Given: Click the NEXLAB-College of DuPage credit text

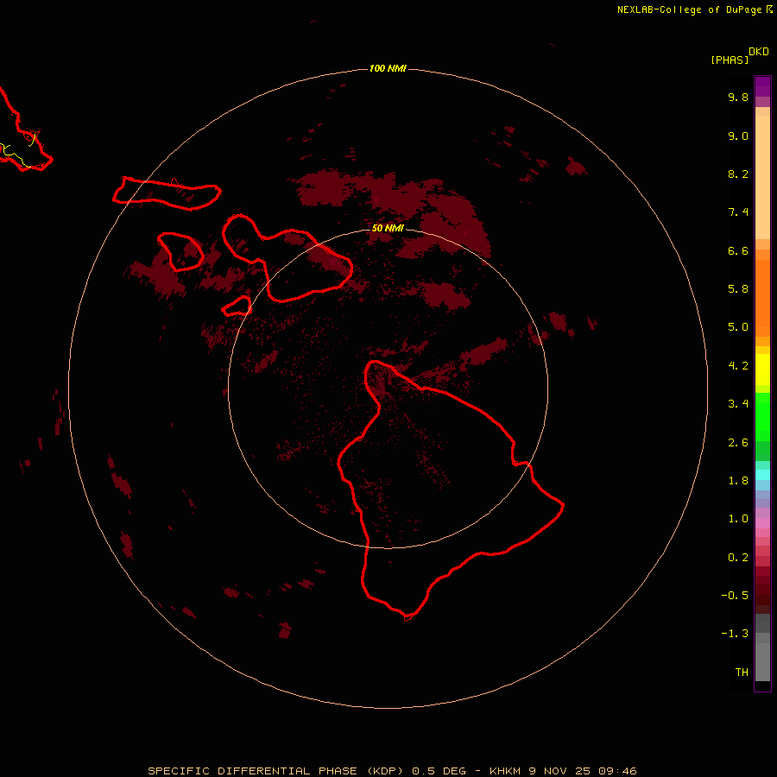Looking at the screenshot, I should [x=694, y=9].
